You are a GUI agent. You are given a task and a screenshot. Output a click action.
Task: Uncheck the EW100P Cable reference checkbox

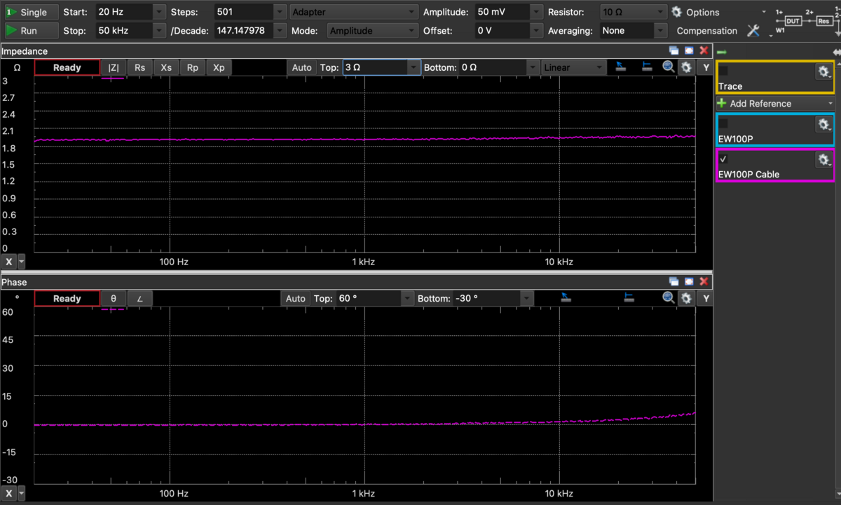[724, 159]
